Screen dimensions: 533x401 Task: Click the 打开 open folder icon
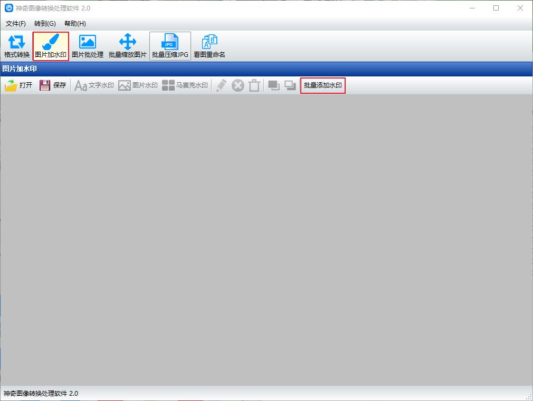point(11,85)
